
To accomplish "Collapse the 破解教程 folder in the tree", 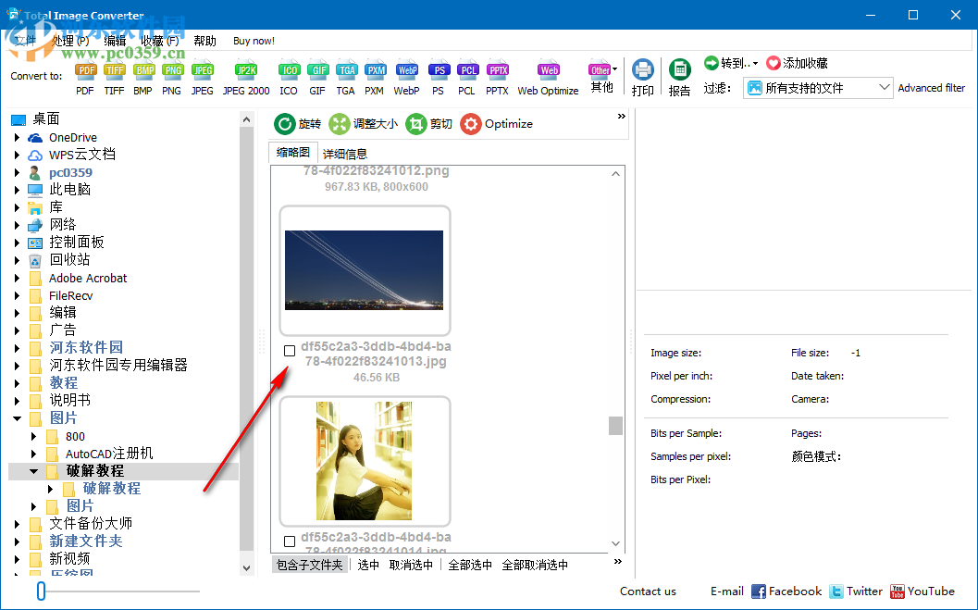I will point(33,470).
